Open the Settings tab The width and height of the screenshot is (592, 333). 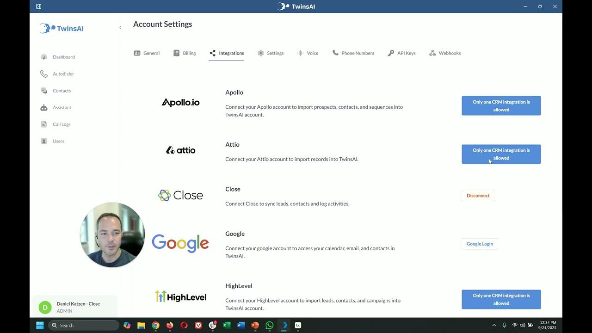[x=271, y=53]
